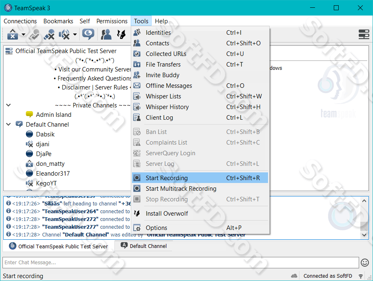
Task: Open Whisper History from the menu
Action: pos(200,107)
